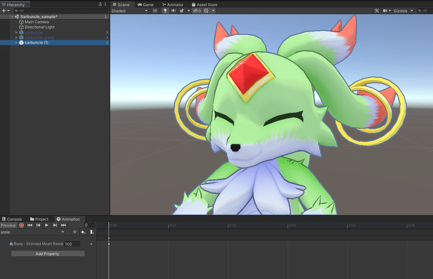Switch to the Console tab
The width and height of the screenshot is (433, 279).
point(12,219)
